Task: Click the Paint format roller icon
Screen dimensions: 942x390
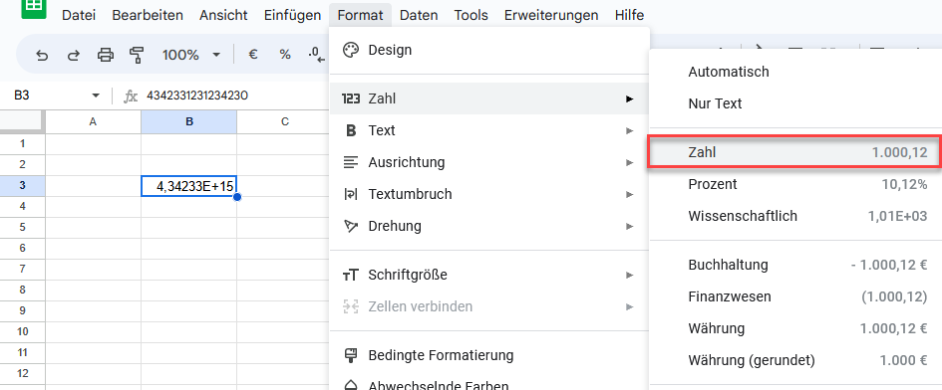Action: [x=137, y=55]
